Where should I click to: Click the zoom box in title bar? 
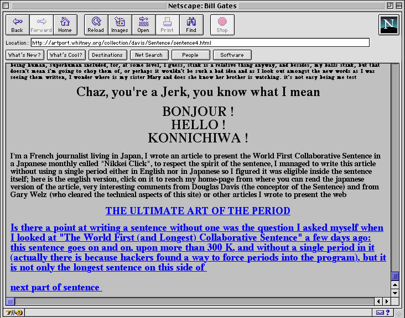[390, 6]
